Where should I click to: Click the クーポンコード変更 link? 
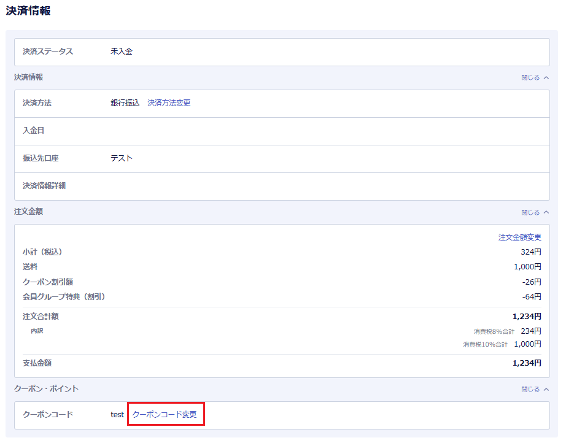pyautogui.click(x=165, y=415)
